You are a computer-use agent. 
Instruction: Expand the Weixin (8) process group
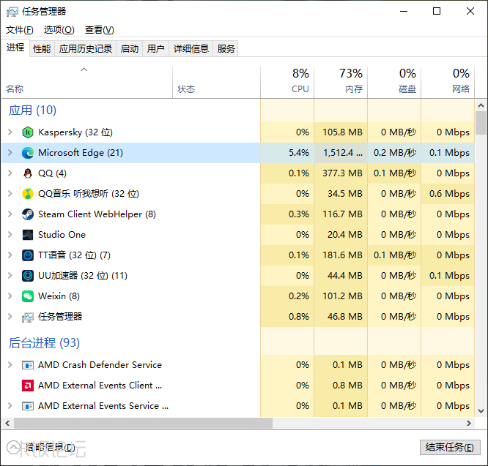click(x=10, y=296)
